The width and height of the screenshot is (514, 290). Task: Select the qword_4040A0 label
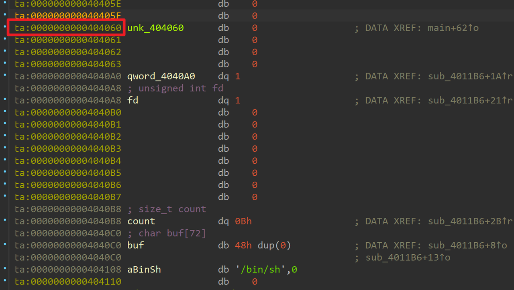[161, 76]
